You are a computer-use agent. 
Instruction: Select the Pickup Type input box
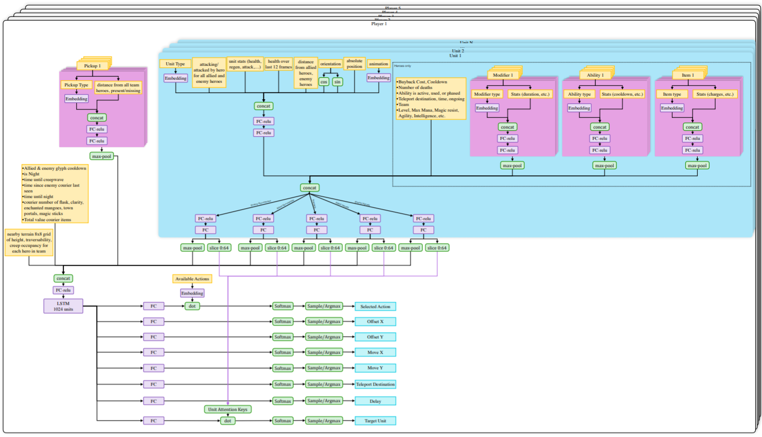[x=76, y=85]
